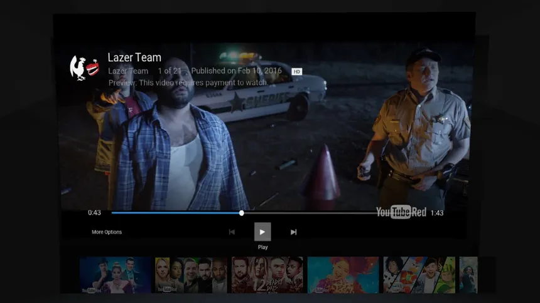Click the progress bar scrubber handle
The height and width of the screenshot is (303, 540).
point(241,213)
